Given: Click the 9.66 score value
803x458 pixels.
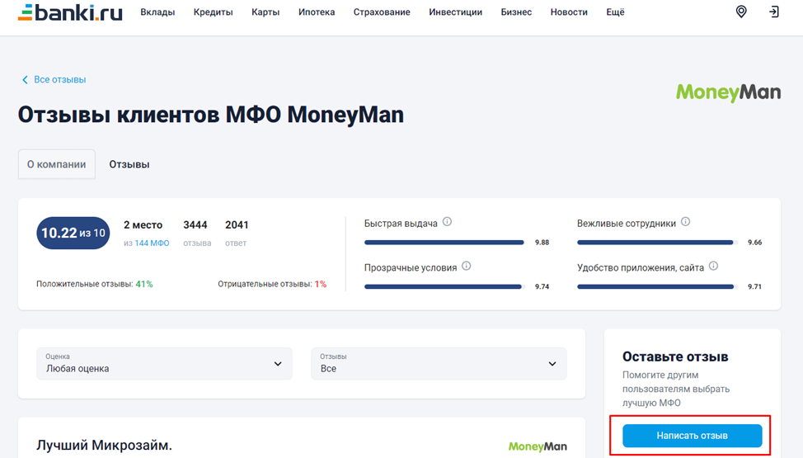Looking at the screenshot, I should 754,242.
